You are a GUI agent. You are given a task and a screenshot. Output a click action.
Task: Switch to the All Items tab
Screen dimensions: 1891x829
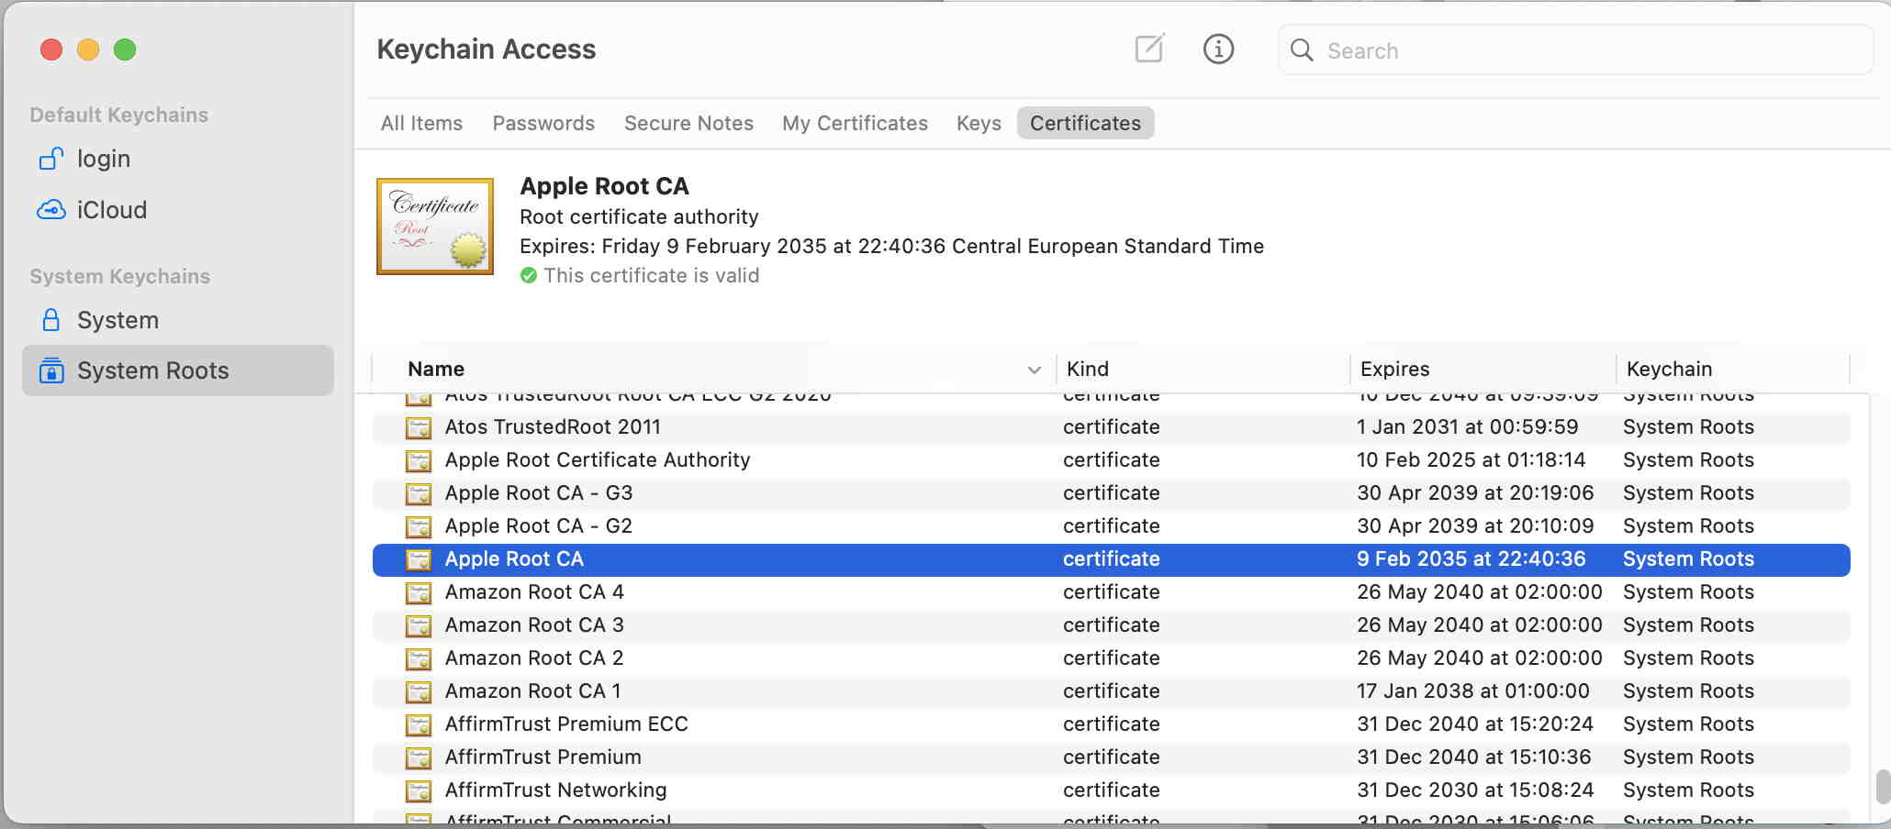pos(421,123)
